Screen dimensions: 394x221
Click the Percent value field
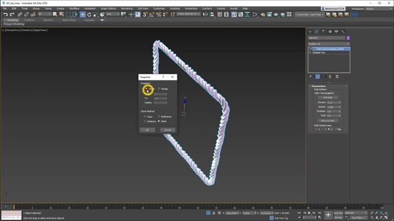332,103
